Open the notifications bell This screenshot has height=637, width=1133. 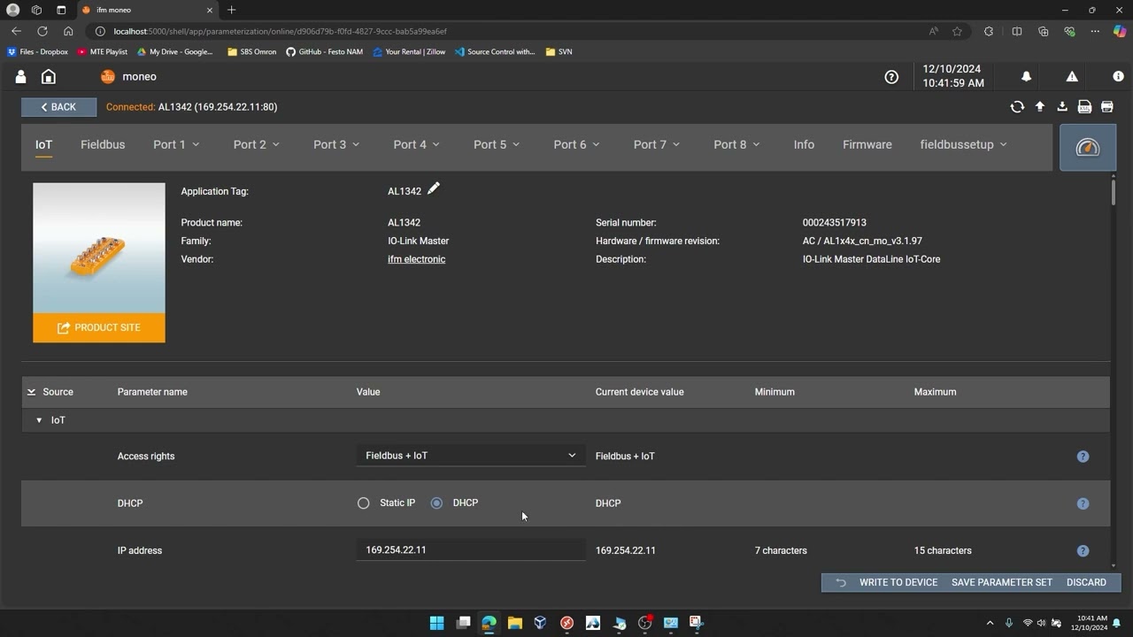pyautogui.click(x=1026, y=77)
